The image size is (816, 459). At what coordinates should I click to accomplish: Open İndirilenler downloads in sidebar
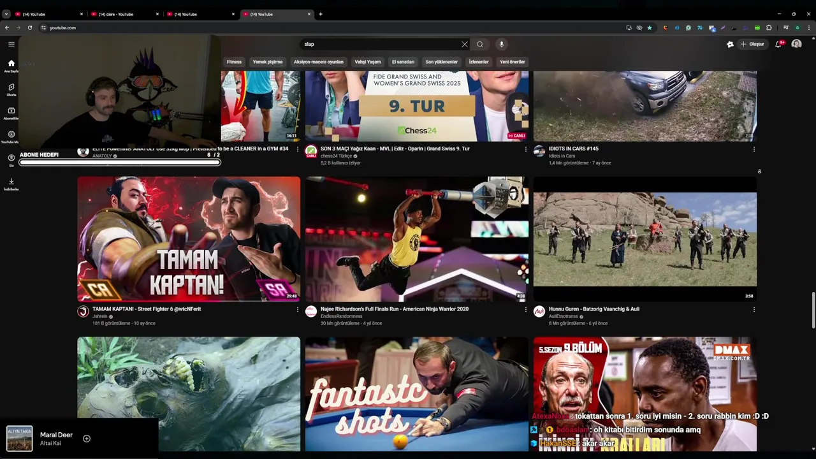[x=11, y=184]
